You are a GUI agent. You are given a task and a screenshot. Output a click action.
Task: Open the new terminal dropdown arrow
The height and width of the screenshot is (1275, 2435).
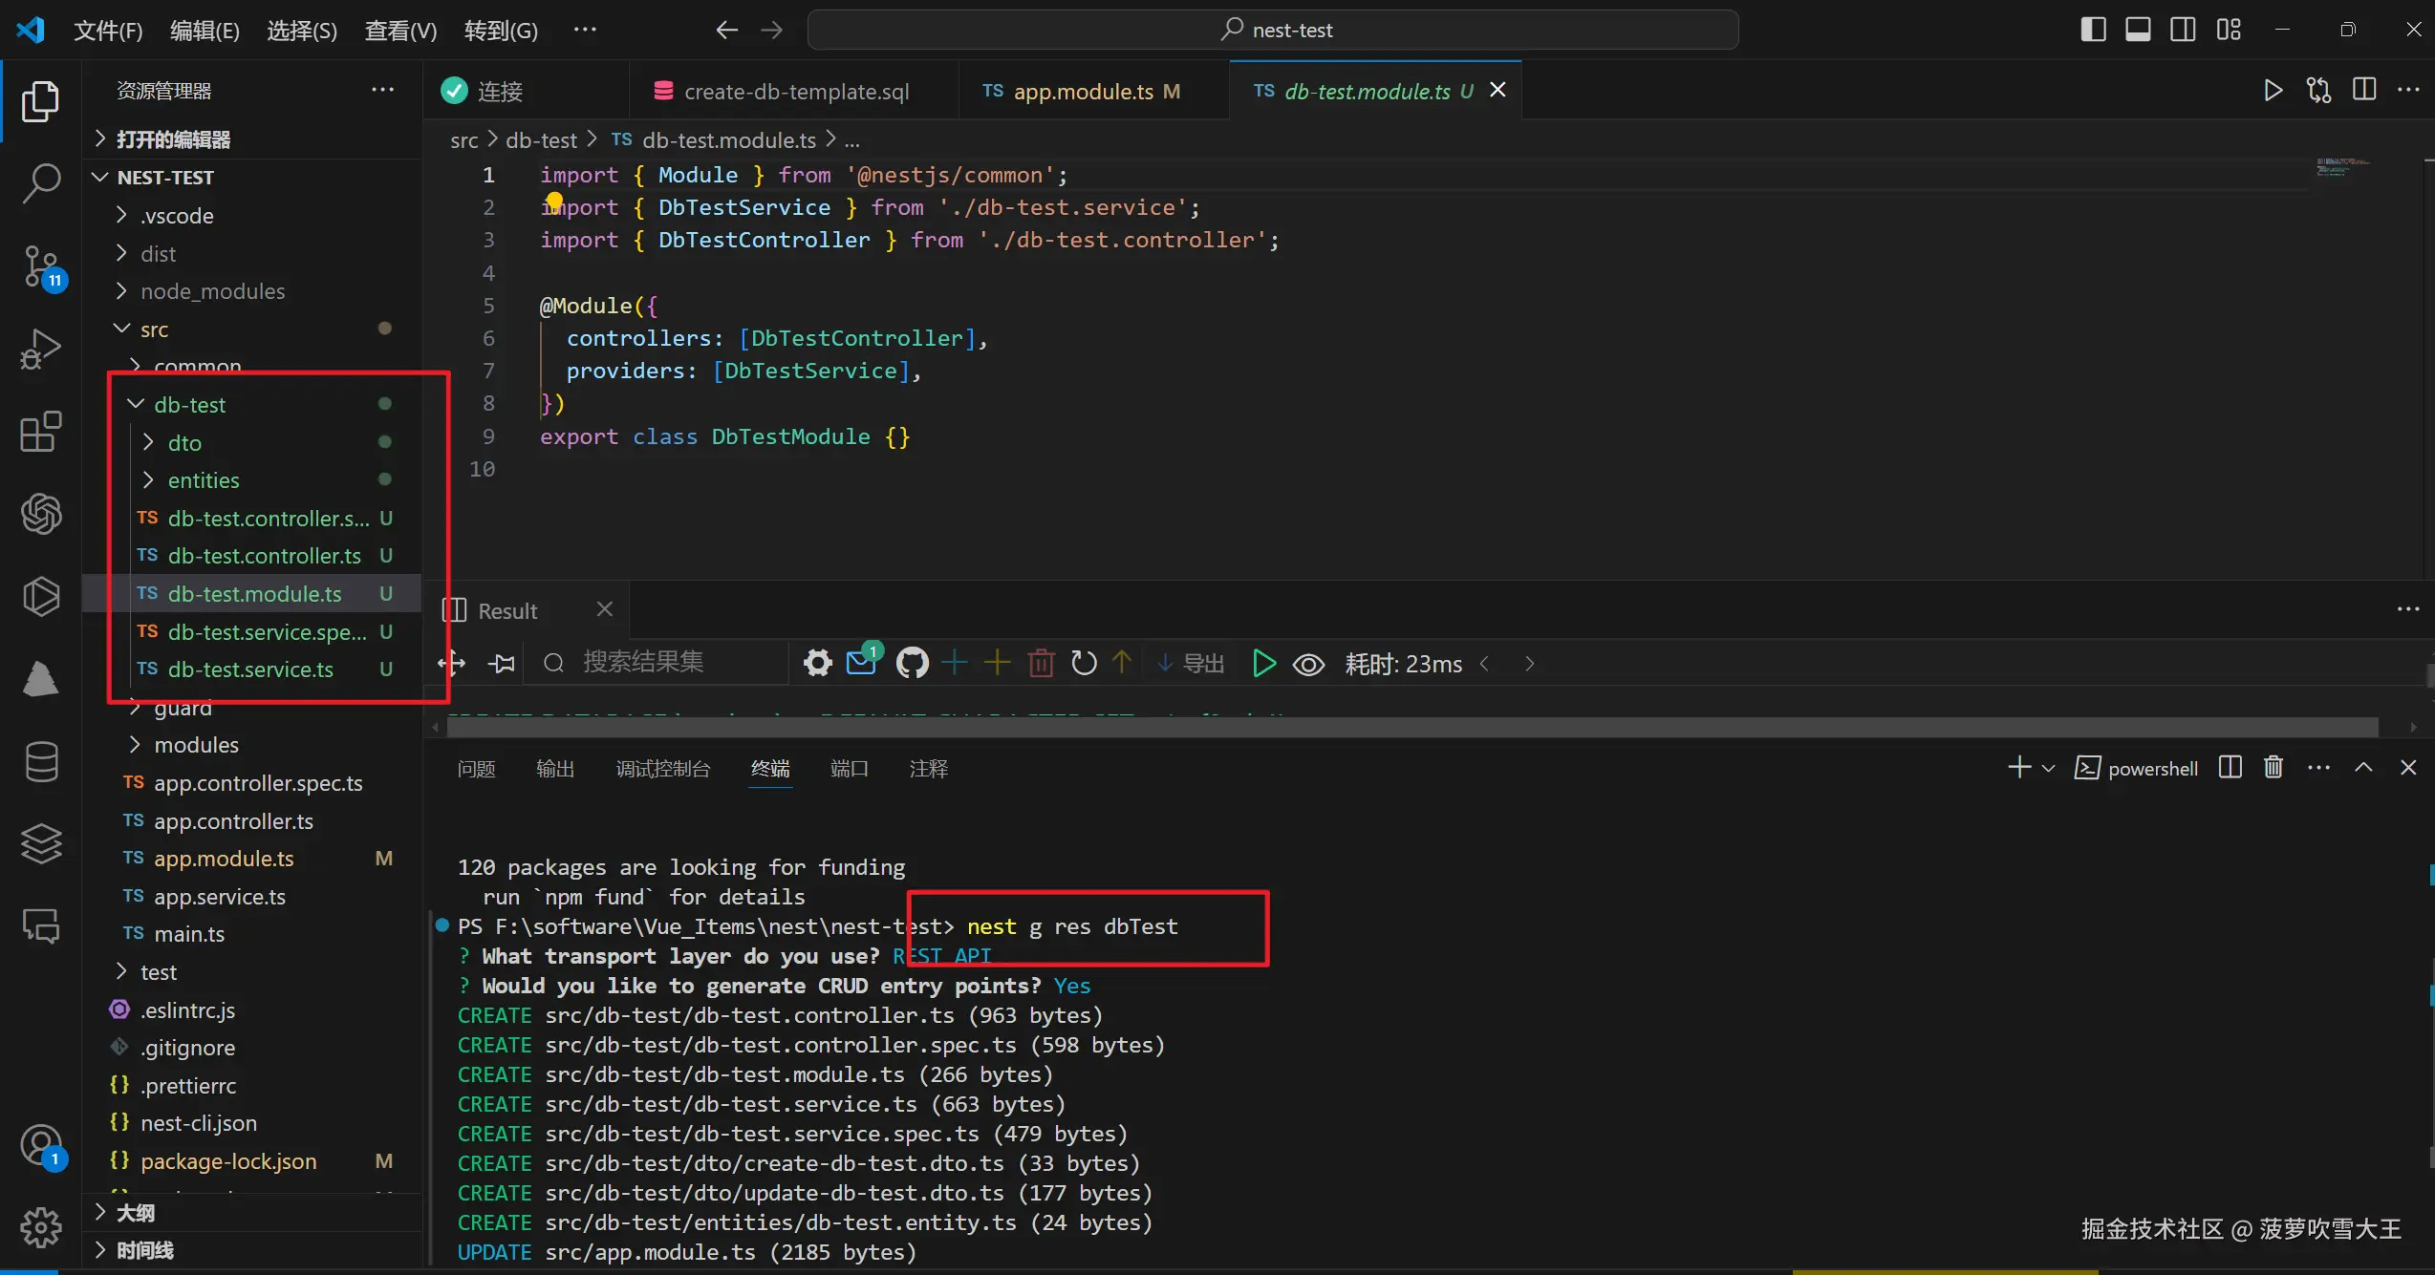[x=2048, y=768]
